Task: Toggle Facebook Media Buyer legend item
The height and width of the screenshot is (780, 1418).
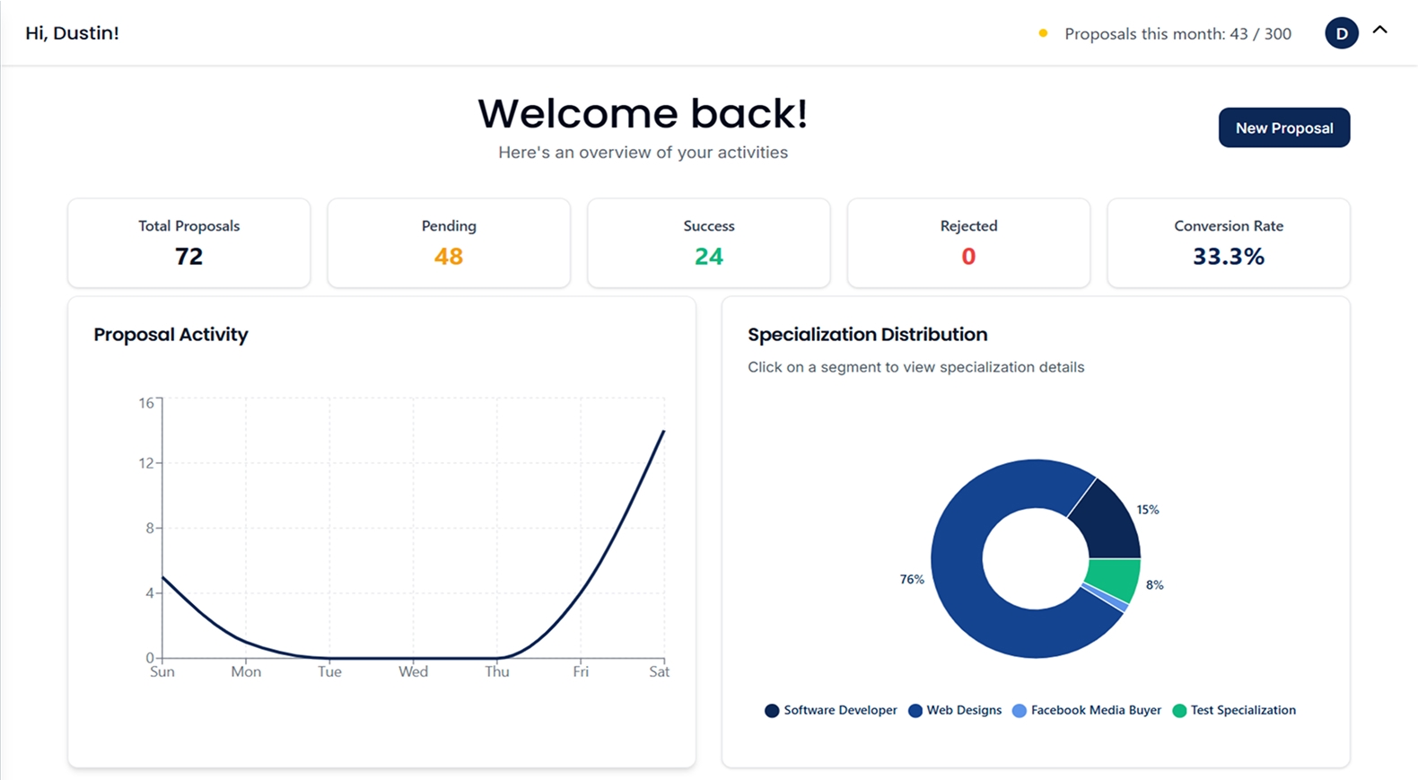Action: click(x=1086, y=710)
